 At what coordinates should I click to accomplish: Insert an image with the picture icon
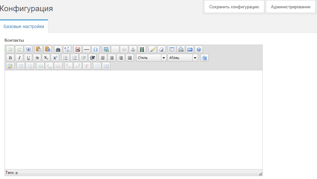(106, 49)
